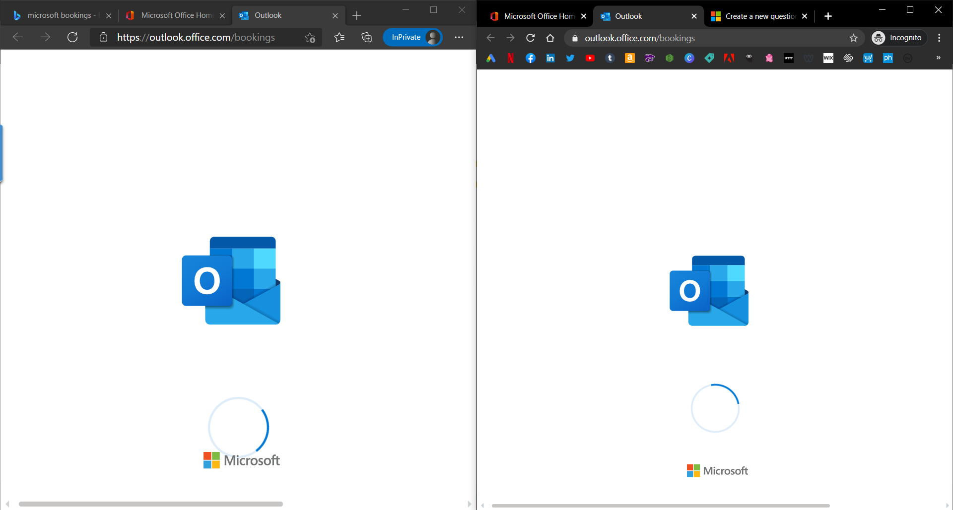Open a new tab in Chrome
Screen dimensions: 953x510
[828, 16]
